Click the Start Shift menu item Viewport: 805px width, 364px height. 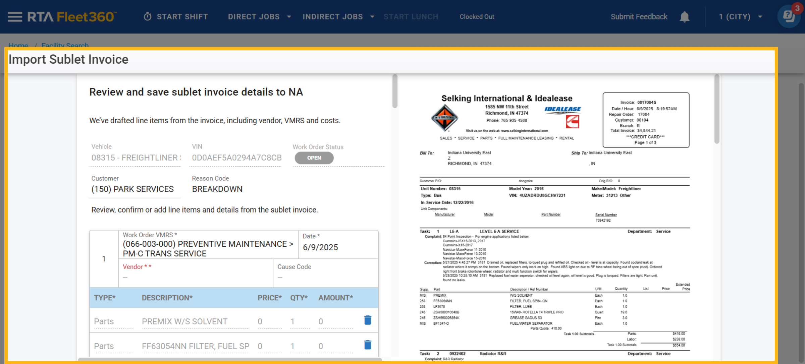coord(182,17)
